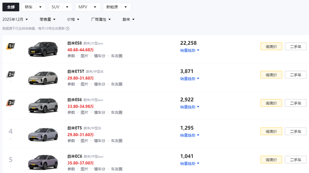Open the 蔚来ES8 car thumbnail
The image size is (309, 173).
(43, 49)
